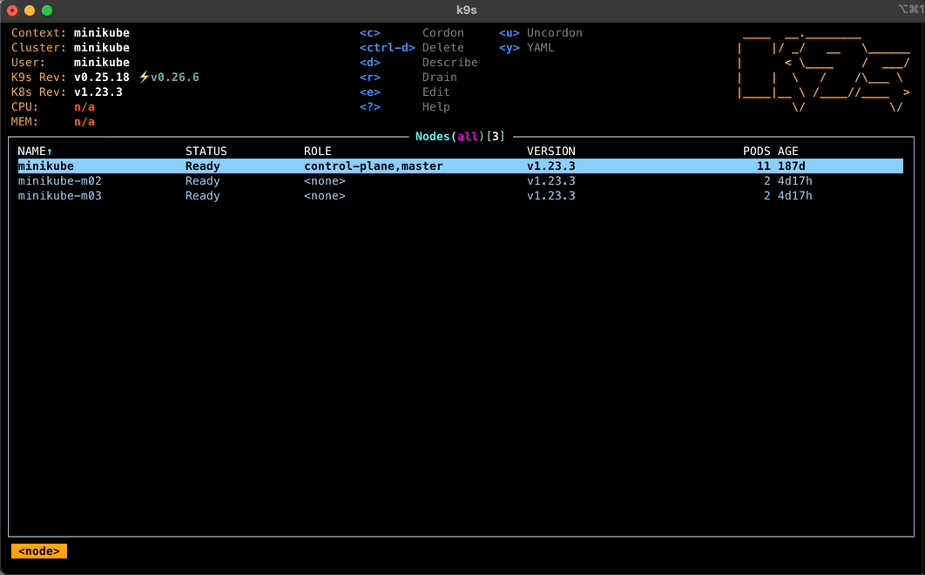
Task: Click the VERSION column header
Action: coord(551,151)
